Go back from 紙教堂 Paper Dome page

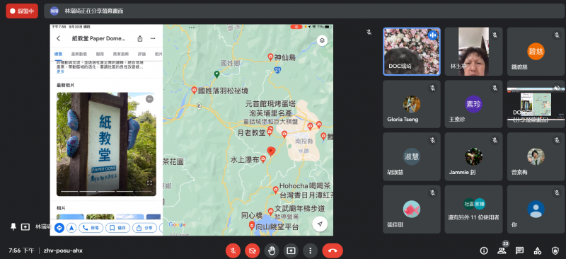point(59,38)
